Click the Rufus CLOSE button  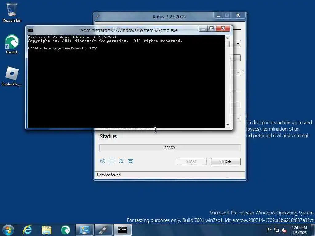[x=225, y=162]
